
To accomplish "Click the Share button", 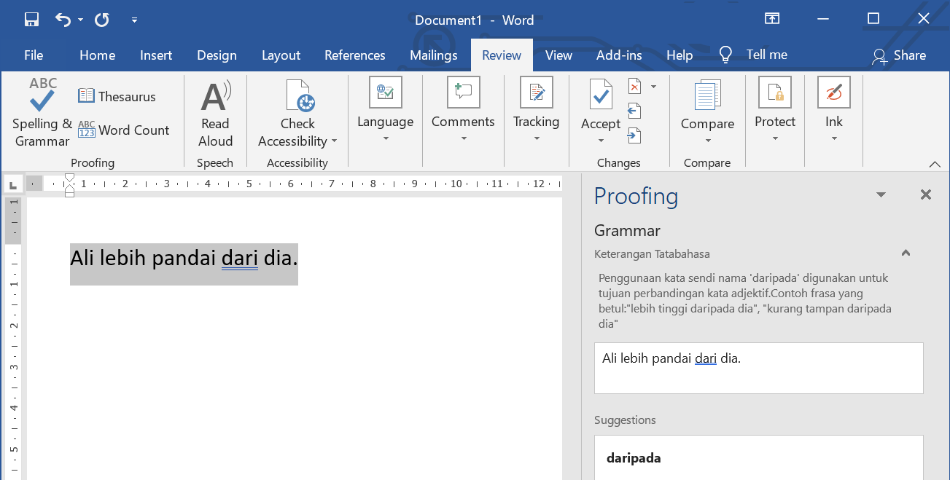I will 899,55.
